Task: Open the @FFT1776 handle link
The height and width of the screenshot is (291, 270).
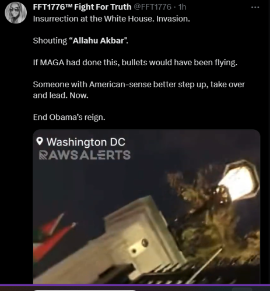Action: [x=153, y=7]
